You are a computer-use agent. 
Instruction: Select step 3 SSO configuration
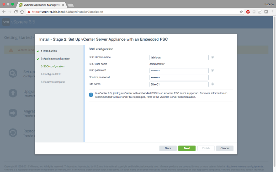(52, 66)
